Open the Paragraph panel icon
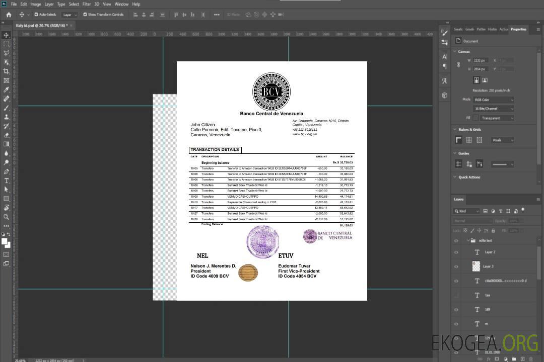 (445, 66)
